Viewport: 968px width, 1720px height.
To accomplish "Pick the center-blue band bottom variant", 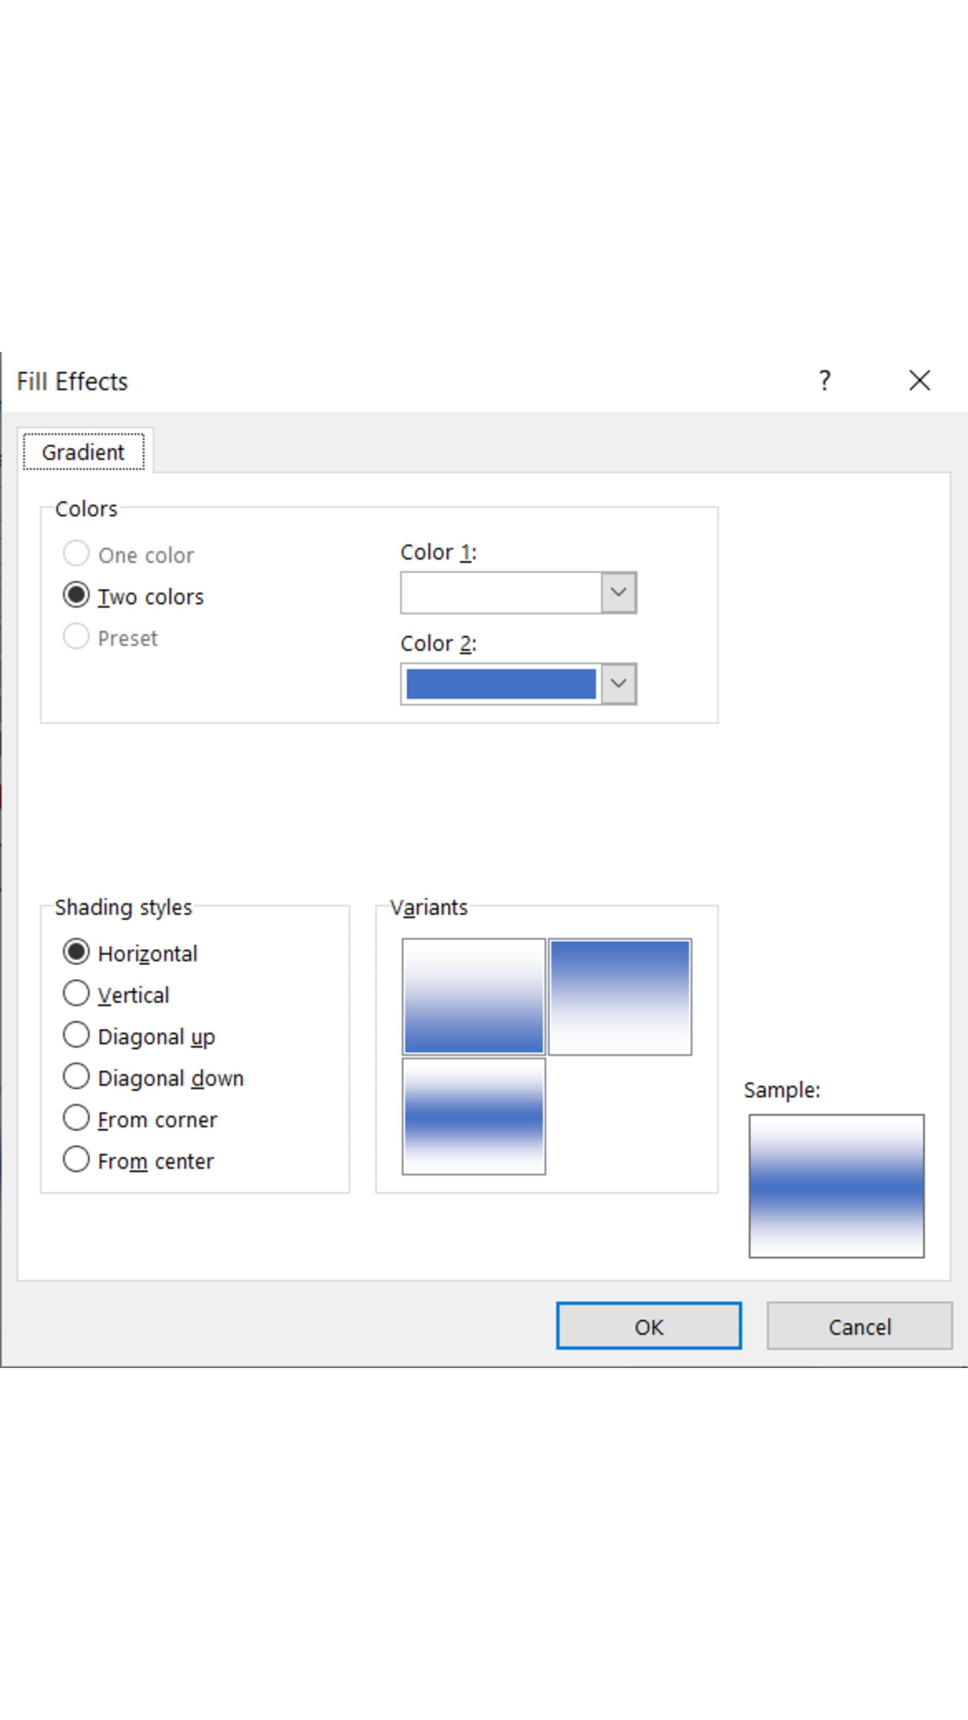I will [x=474, y=1116].
